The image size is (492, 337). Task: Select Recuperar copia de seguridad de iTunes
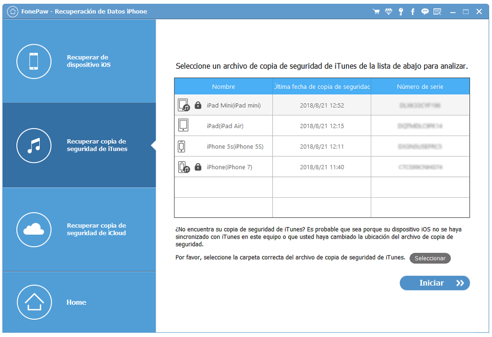[79, 145]
